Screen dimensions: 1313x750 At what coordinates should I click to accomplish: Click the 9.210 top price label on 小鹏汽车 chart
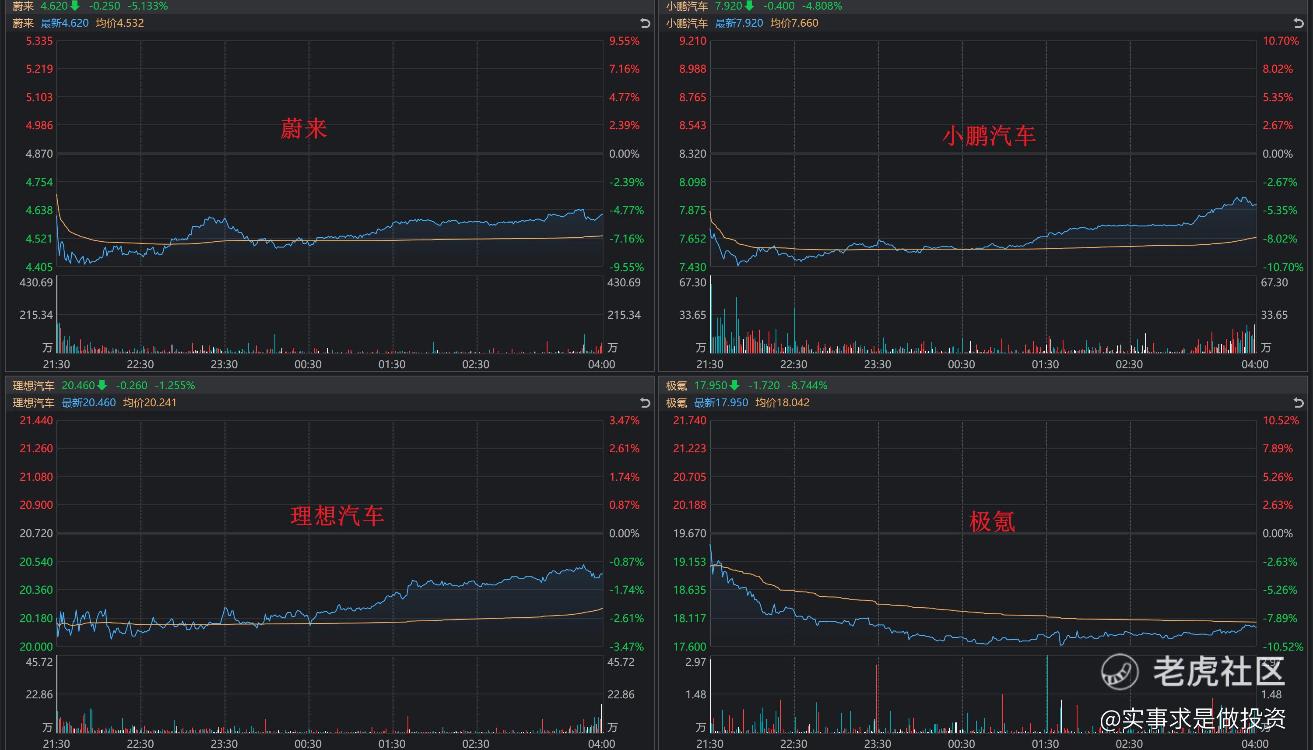click(x=692, y=41)
